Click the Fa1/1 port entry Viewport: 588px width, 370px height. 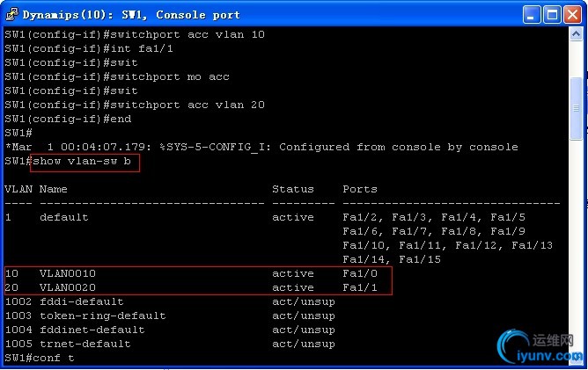click(x=360, y=287)
